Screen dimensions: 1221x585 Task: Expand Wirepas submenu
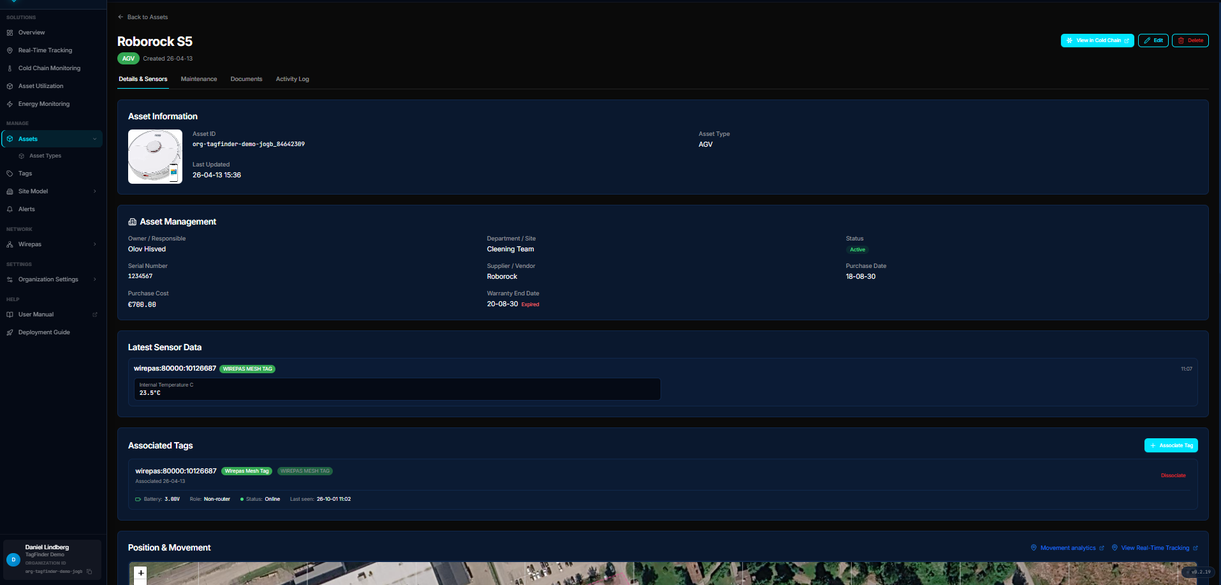point(95,244)
